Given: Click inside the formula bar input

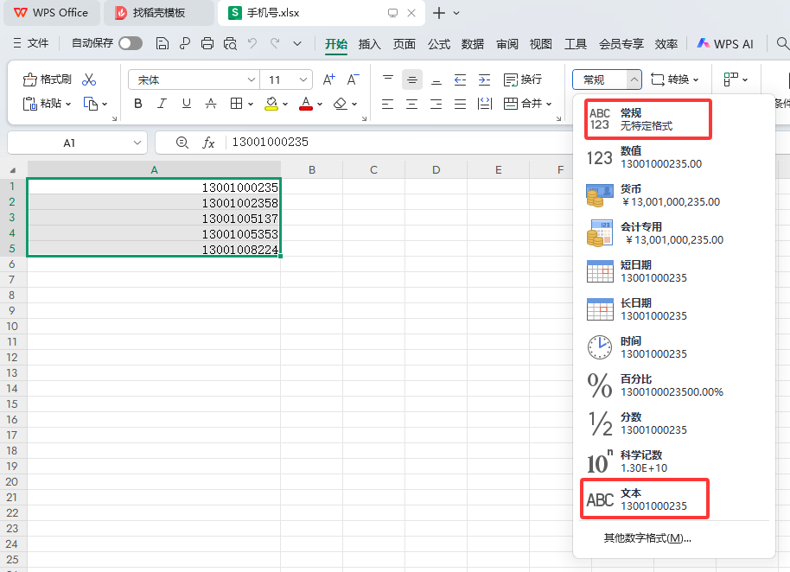Looking at the screenshot, I should 389,143.
